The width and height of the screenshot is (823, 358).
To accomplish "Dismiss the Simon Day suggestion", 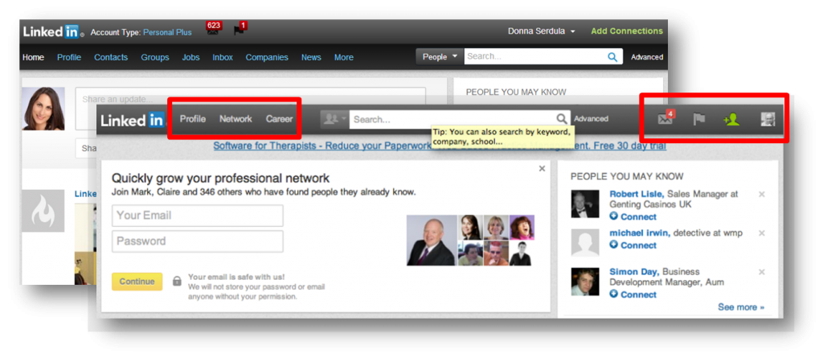I will (762, 272).
